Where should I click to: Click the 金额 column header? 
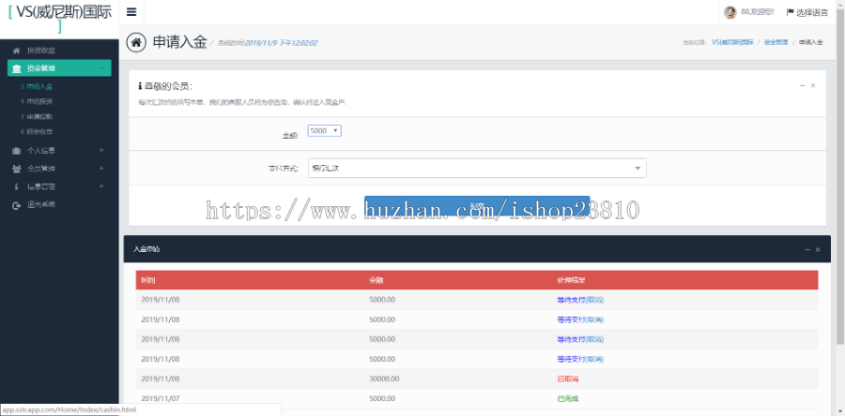(x=376, y=280)
